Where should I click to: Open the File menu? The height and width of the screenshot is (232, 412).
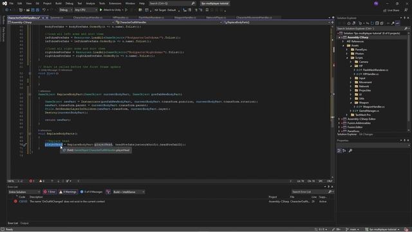(x=12, y=3)
